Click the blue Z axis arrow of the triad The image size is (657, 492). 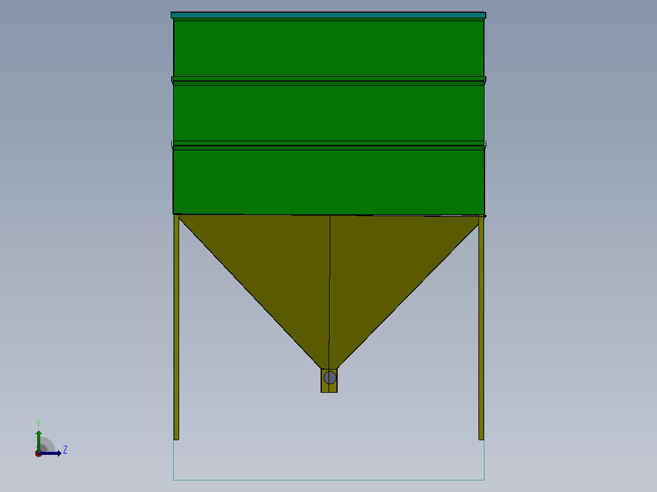(50, 454)
